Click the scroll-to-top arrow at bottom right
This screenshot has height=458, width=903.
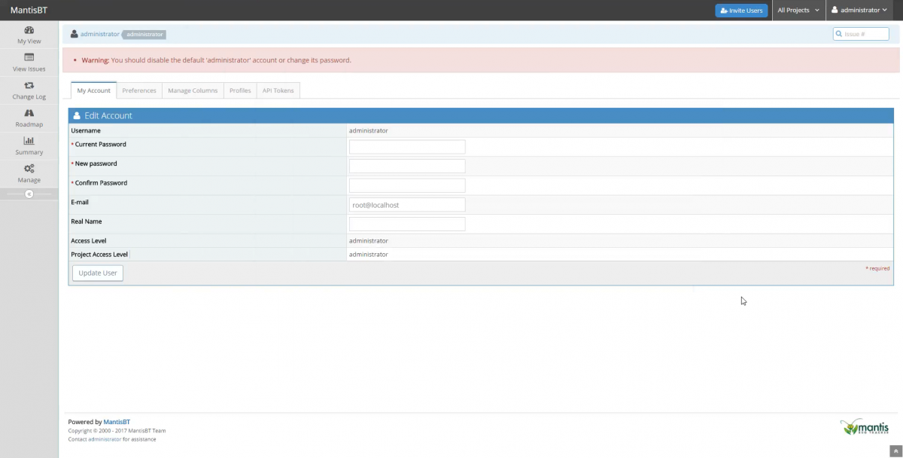click(x=895, y=450)
